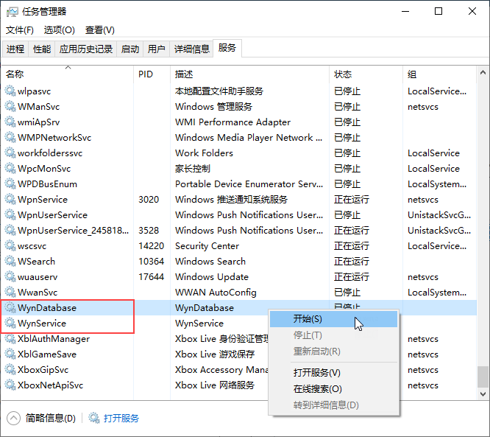This screenshot has width=490, height=437.
Task: Select the WpnUserService service name
Action: (x=52, y=215)
